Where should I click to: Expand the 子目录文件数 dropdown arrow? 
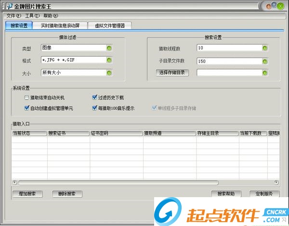(265, 62)
